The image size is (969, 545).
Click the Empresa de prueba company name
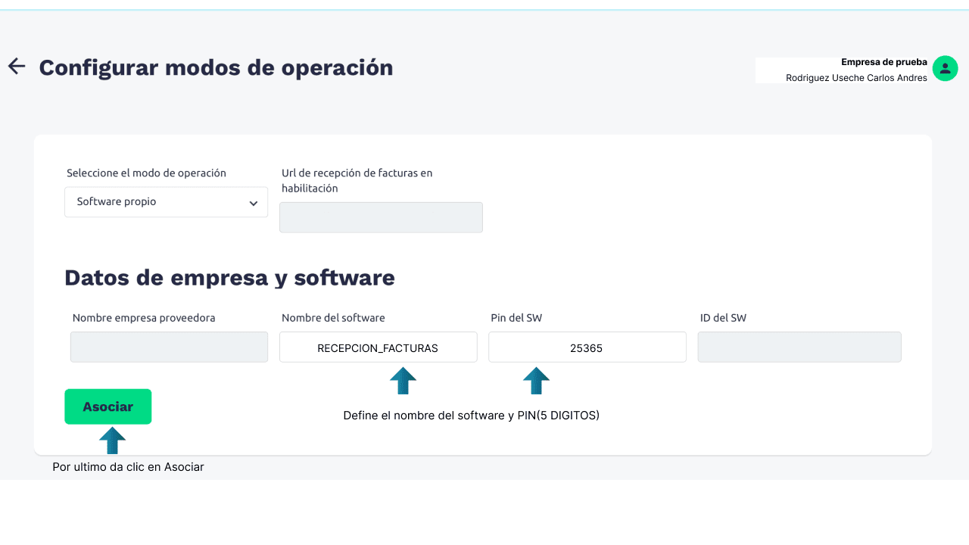[883, 62]
